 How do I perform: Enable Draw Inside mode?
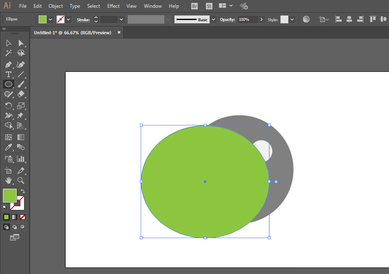[x=22, y=227]
